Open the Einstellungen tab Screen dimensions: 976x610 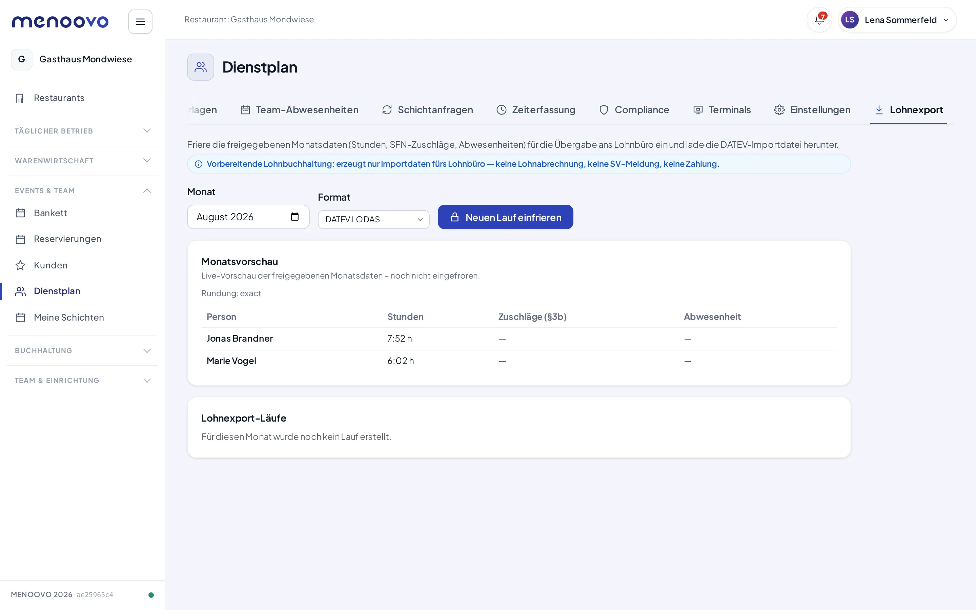(x=812, y=110)
